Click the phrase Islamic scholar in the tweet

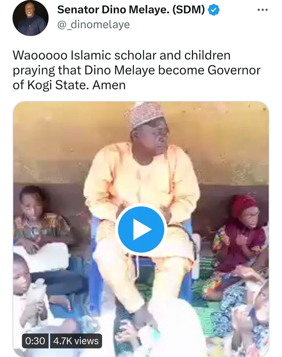(x=114, y=55)
